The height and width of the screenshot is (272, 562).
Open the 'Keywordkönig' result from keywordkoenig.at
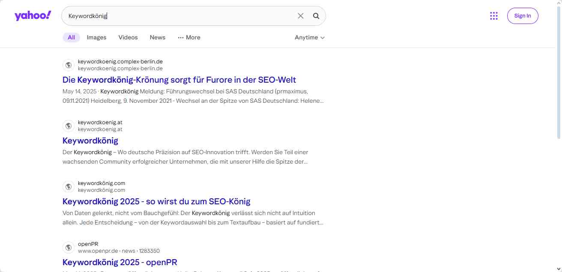pos(90,140)
